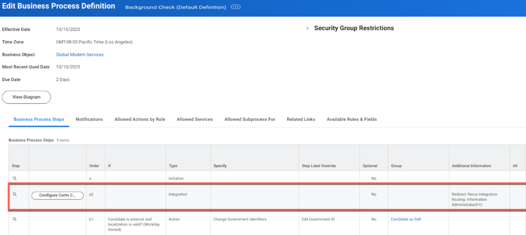This screenshot has width=526, height=235.
Task: Click the Redirect: Rerun Integration info text
Action: click(x=474, y=194)
